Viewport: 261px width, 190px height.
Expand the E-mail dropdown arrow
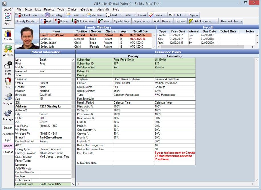pyautogui.click(x=83, y=15)
